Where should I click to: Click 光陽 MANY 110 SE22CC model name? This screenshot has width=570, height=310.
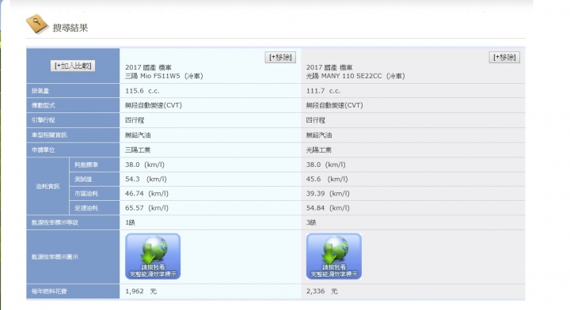click(355, 76)
